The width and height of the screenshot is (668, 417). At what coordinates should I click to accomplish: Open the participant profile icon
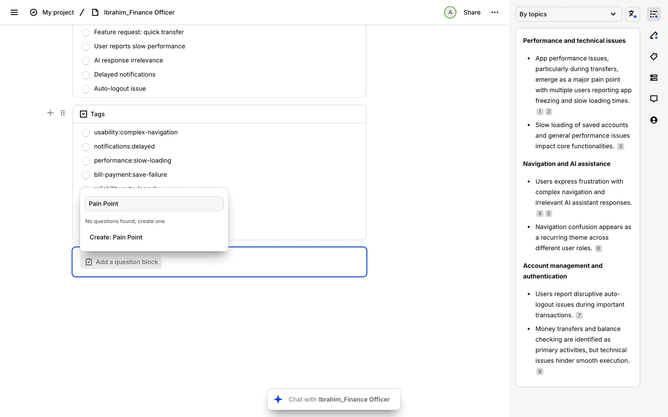click(654, 120)
